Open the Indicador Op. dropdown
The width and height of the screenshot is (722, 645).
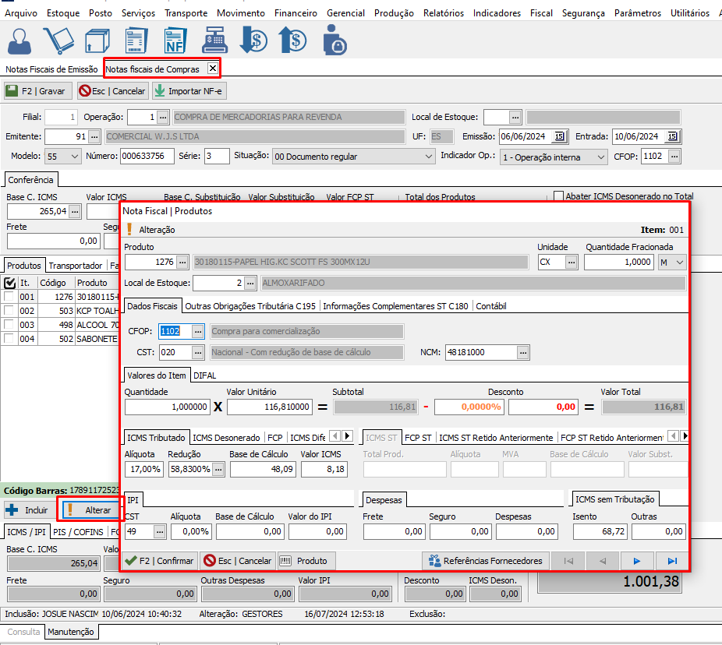600,157
